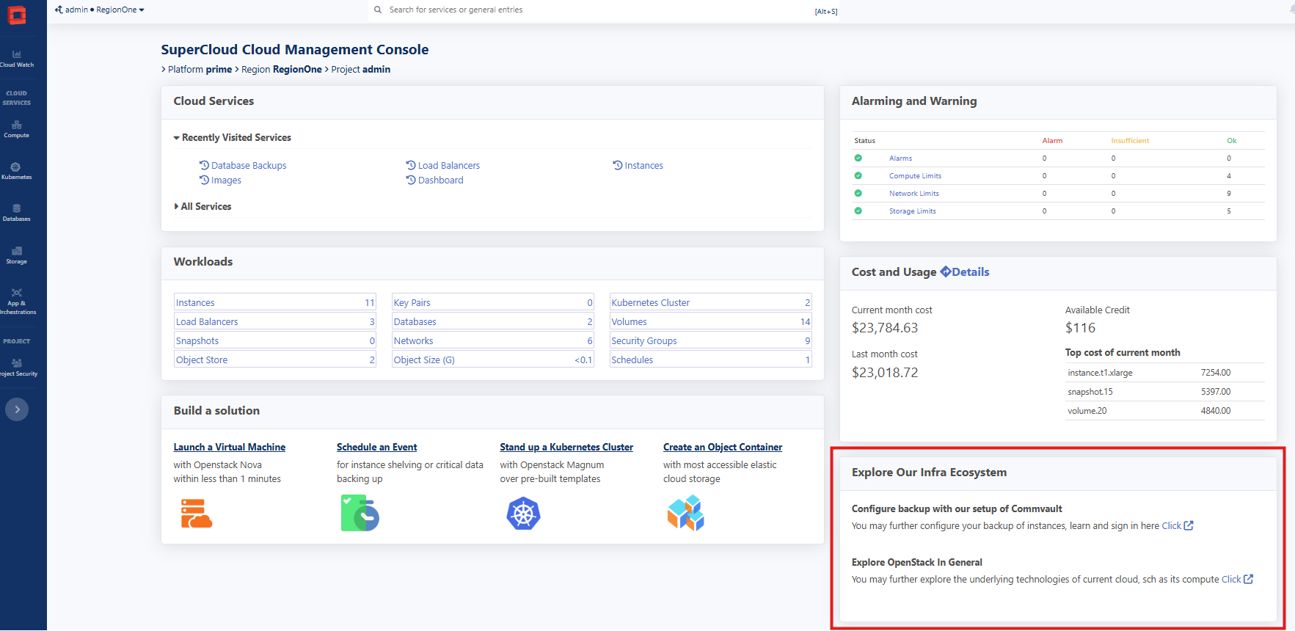
Task: Open the admin RegionOne project dropdown
Action: 100,10
